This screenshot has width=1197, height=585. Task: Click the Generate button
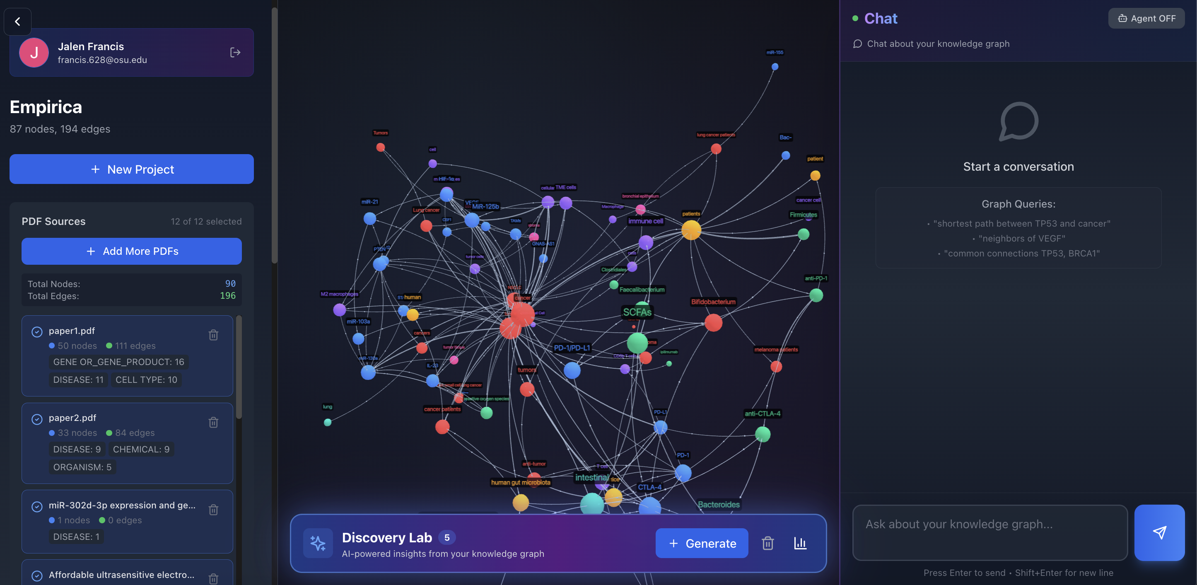point(701,543)
